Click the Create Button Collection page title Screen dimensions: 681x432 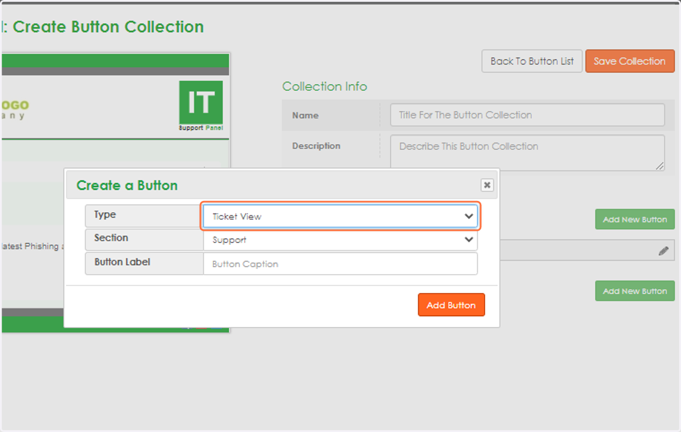(x=108, y=27)
